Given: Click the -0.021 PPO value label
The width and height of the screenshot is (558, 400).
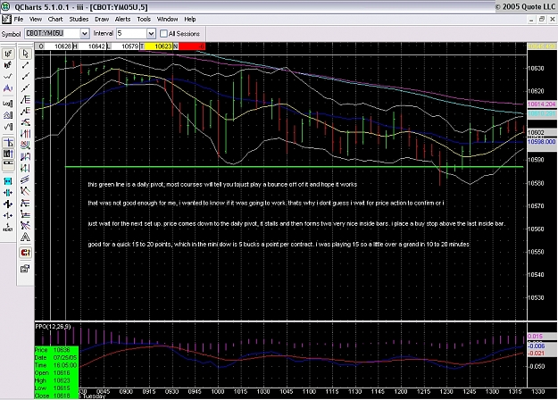Looking at the screenshot, I should coord(536,353).
